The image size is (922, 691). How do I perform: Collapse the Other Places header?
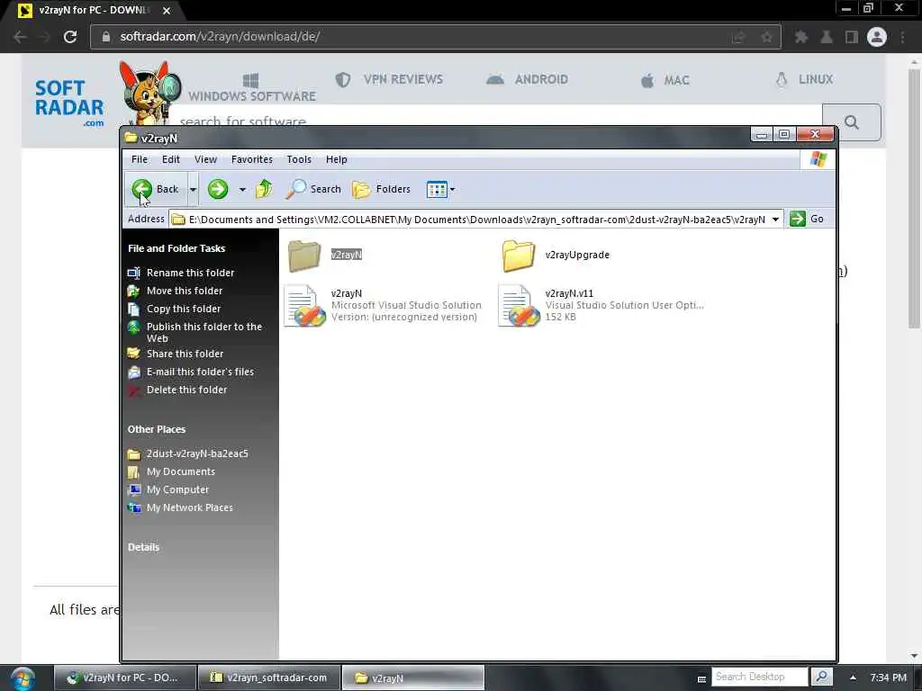click(157, 429)
